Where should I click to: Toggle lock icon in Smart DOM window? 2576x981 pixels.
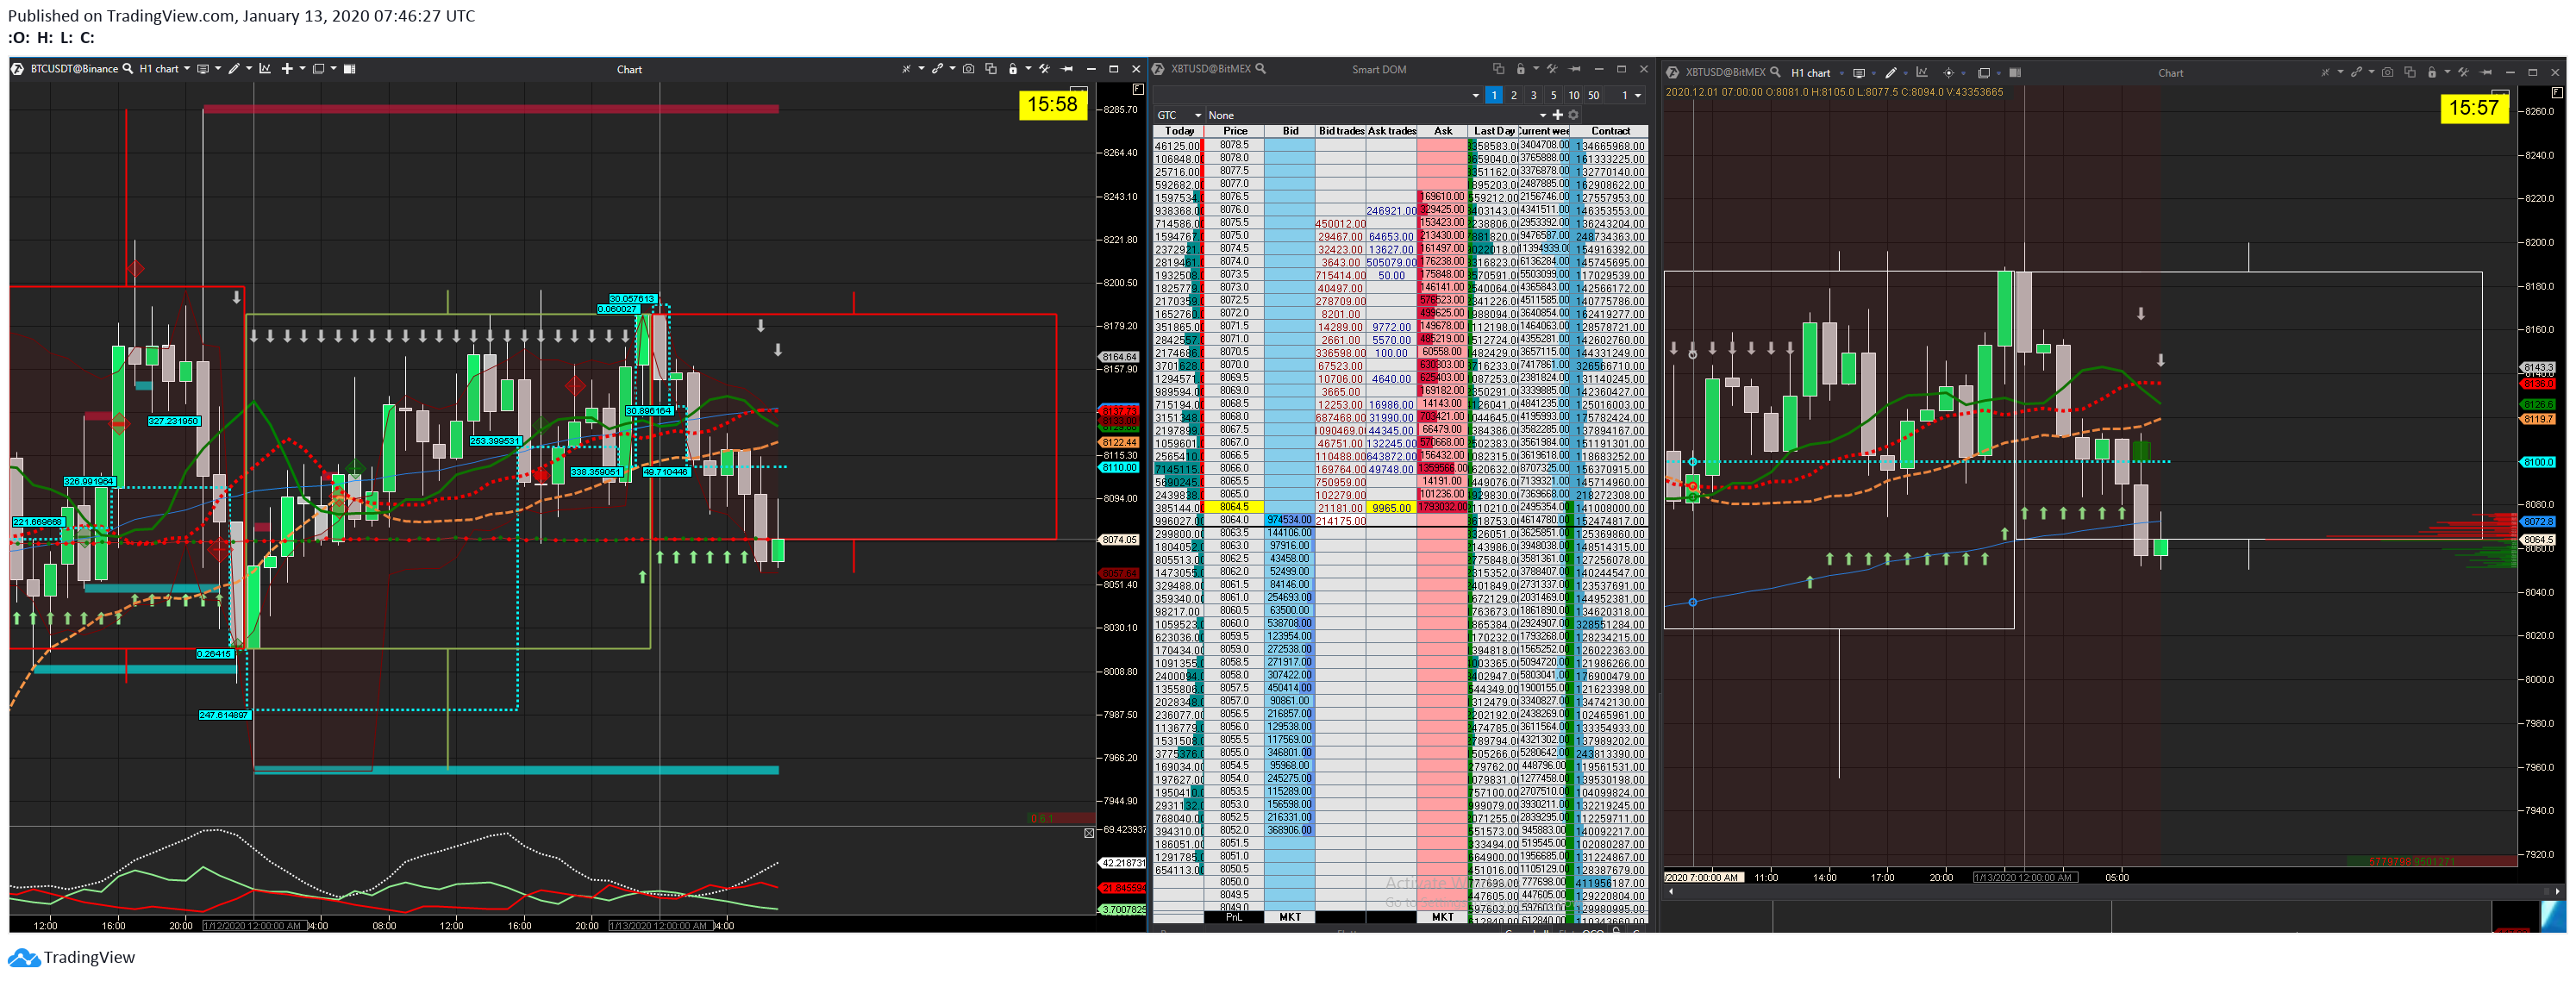tap(1521, 69)
